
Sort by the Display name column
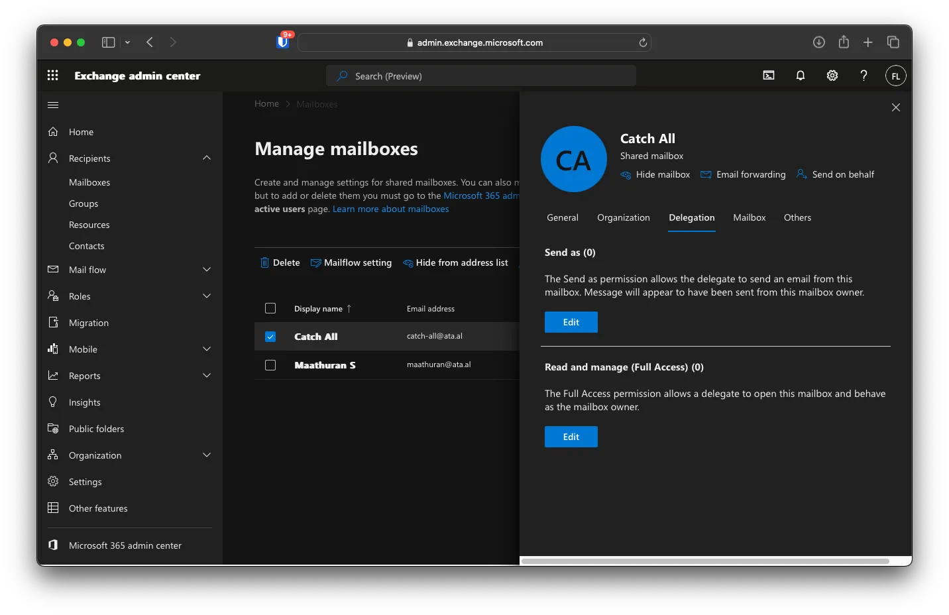tap(323, 309)
